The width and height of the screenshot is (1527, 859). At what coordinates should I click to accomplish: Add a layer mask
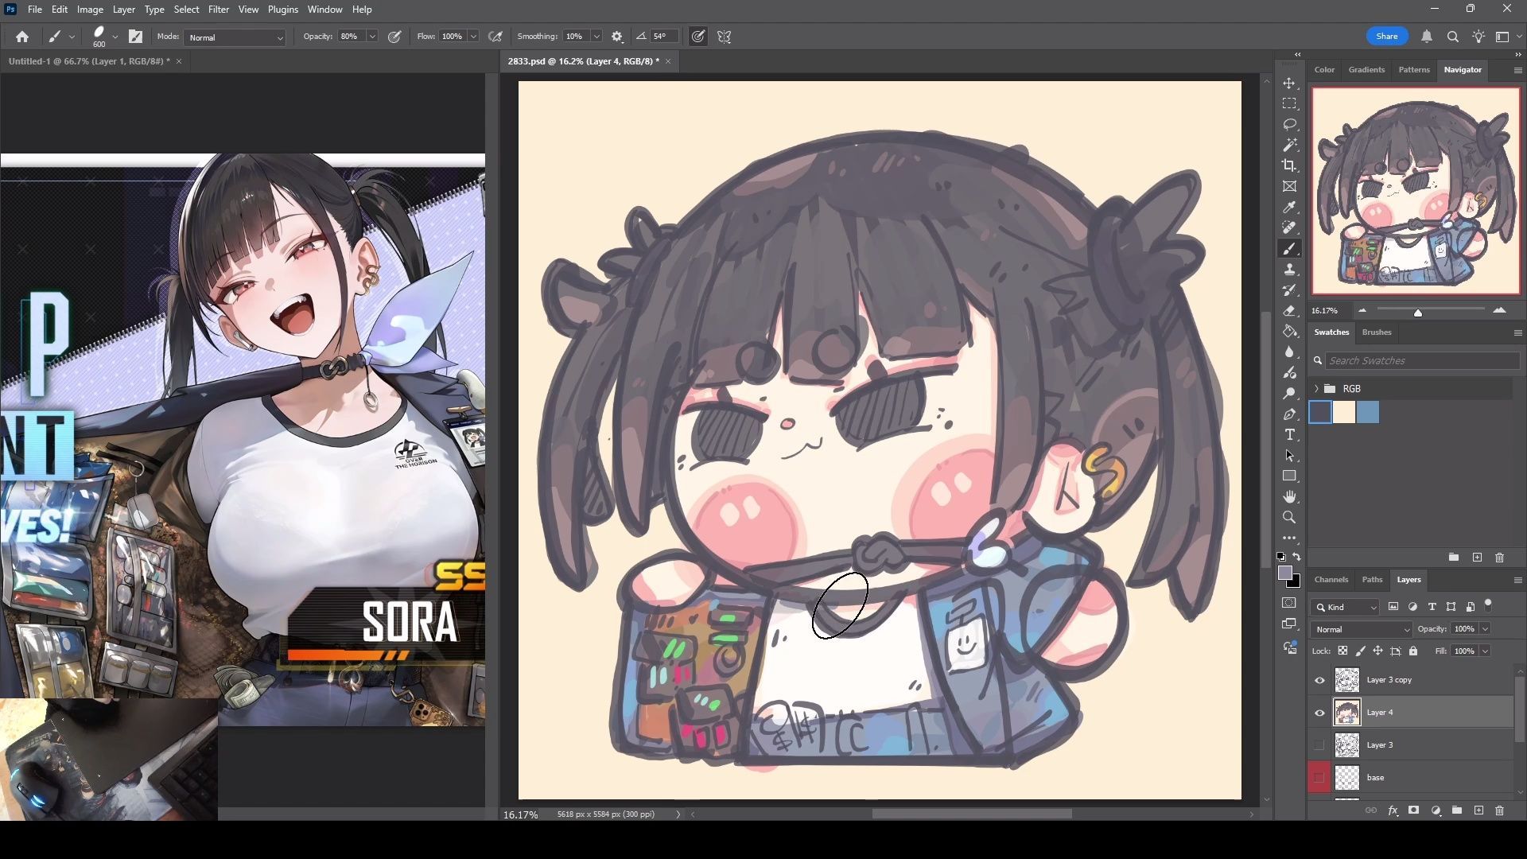click(x=1413, y=810)
